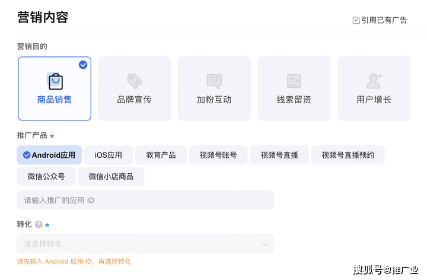Choose the iOS应用 product option

[x=109, y=155]
